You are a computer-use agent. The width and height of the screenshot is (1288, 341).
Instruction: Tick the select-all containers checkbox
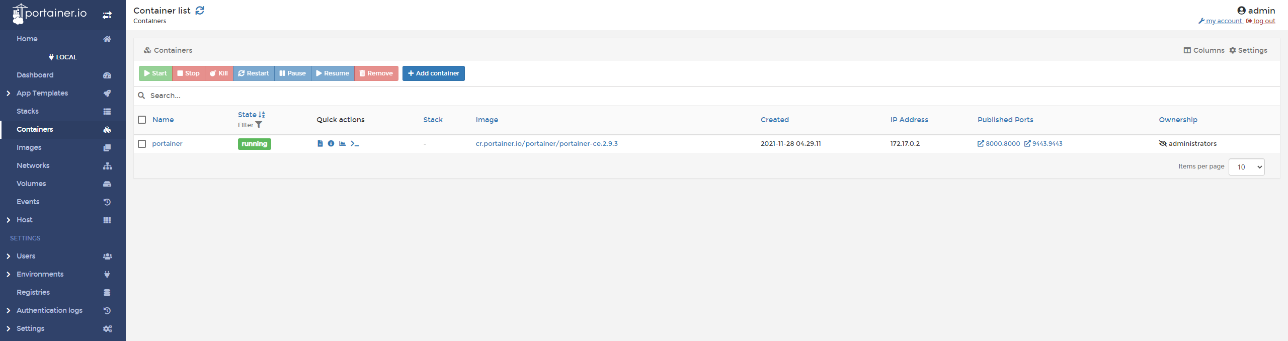tap(142, 120)
